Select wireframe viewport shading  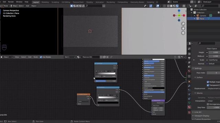coord(168,6)
